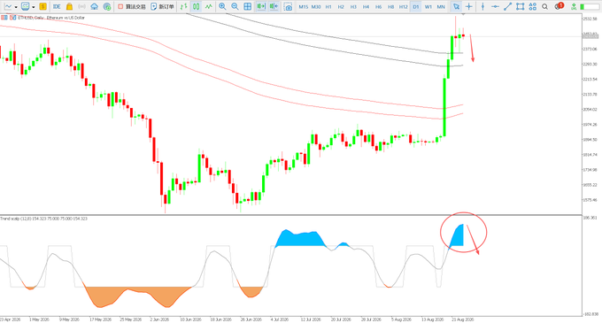Open the Market shopping bag icon

(69, 6)
